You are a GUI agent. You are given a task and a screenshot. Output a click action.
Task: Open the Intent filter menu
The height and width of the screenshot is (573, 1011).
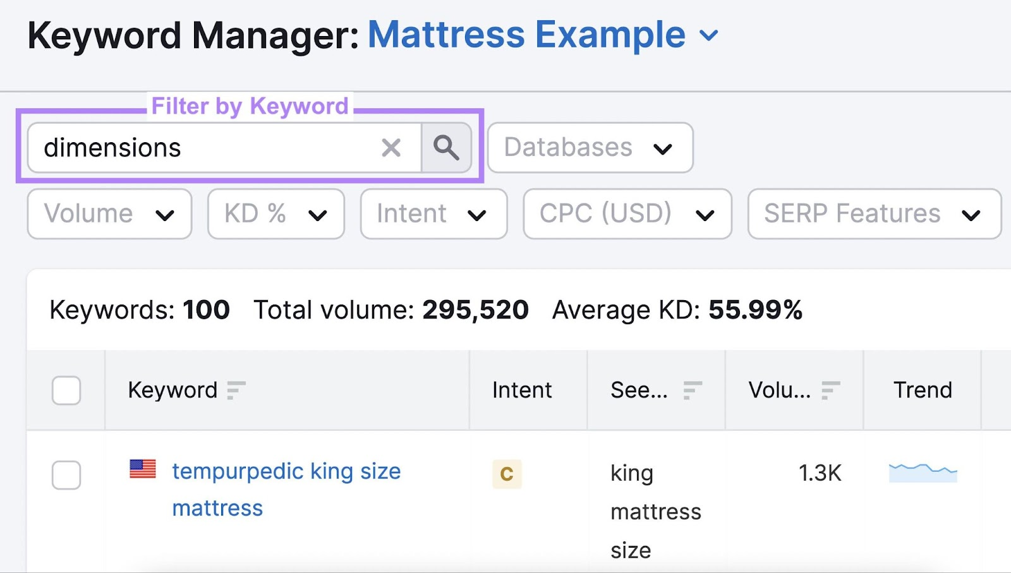click(433, 214)
